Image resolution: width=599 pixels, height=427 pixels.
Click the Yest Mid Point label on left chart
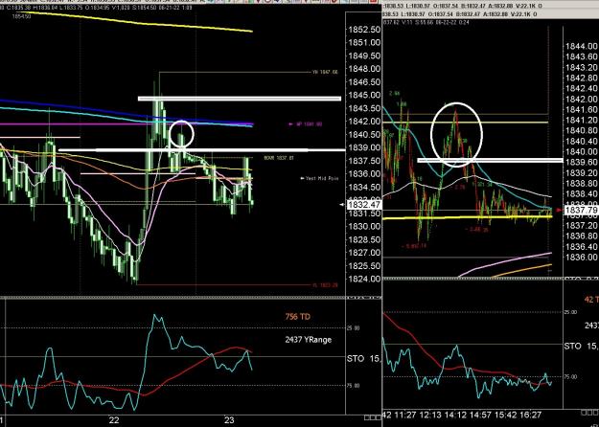320,178
